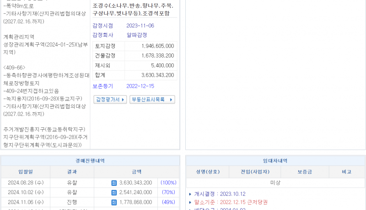Click the 임대차내역 section header
The image size is (366, 210).
275,161
